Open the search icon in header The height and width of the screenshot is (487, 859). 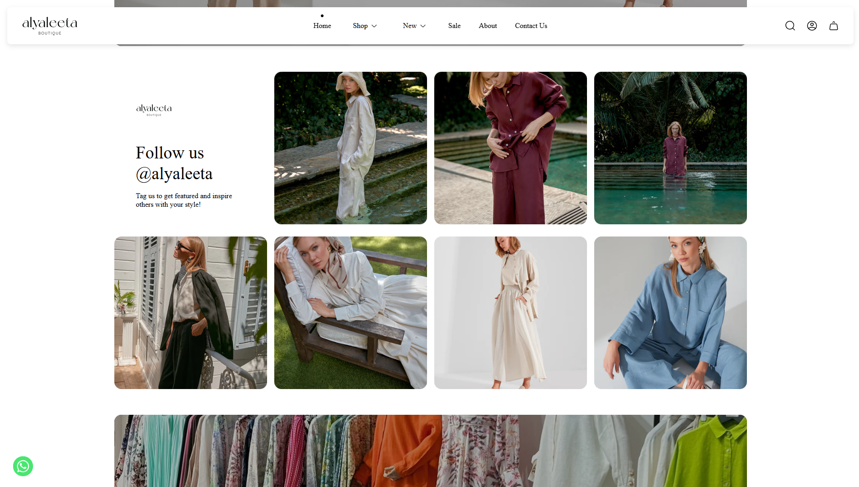[x=790, y=26]
